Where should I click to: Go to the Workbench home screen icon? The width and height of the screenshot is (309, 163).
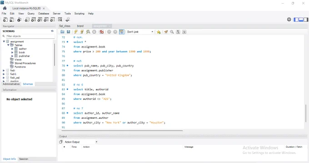(5, 8)
